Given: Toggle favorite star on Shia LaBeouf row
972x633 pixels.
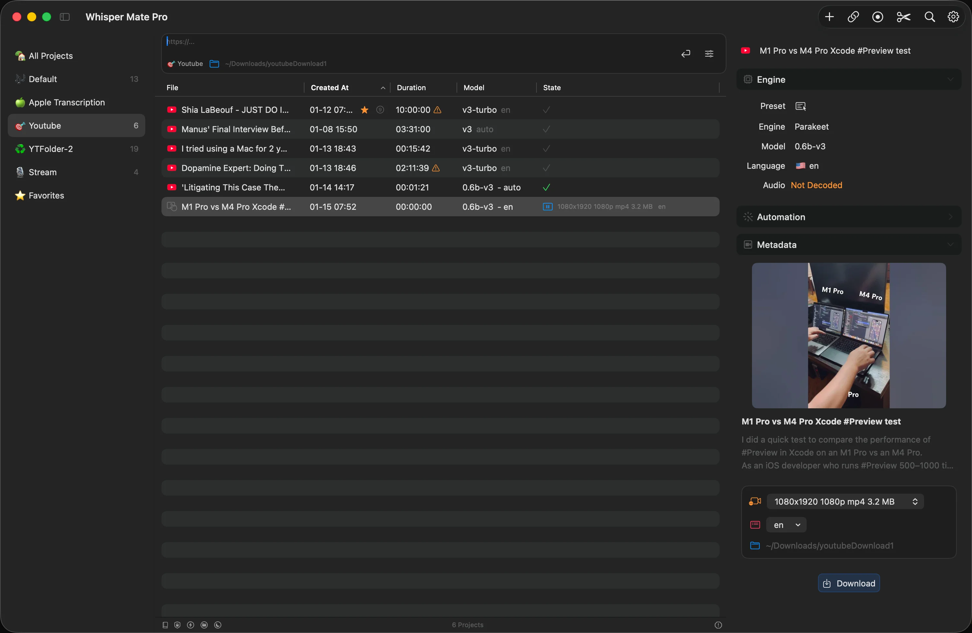Looking at the screenshot, I should [364, 110].
